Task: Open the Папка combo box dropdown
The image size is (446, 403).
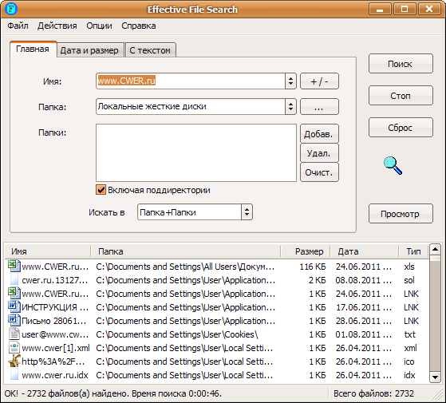Action: click(x=290, y=107)
